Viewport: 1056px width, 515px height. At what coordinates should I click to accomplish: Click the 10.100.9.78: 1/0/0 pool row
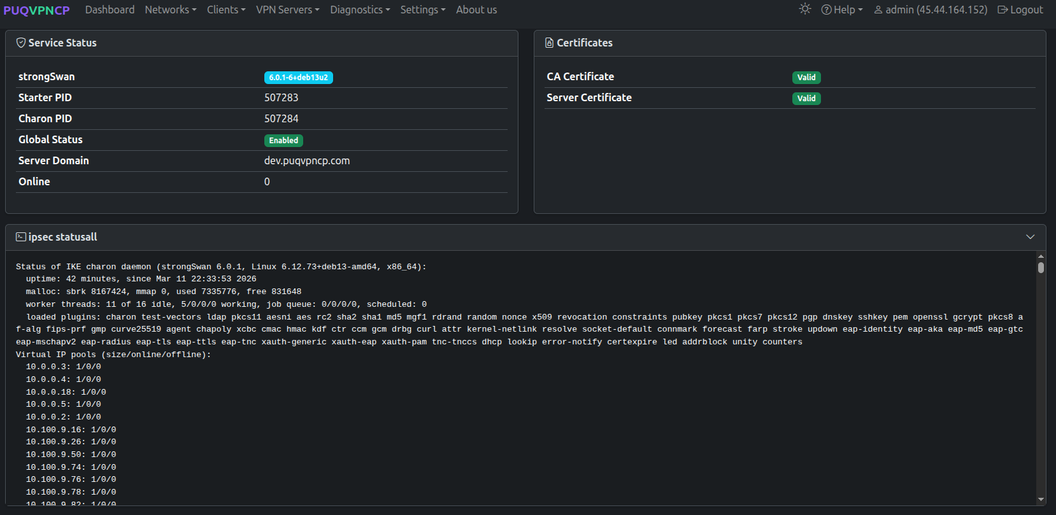tap(71, 492)
